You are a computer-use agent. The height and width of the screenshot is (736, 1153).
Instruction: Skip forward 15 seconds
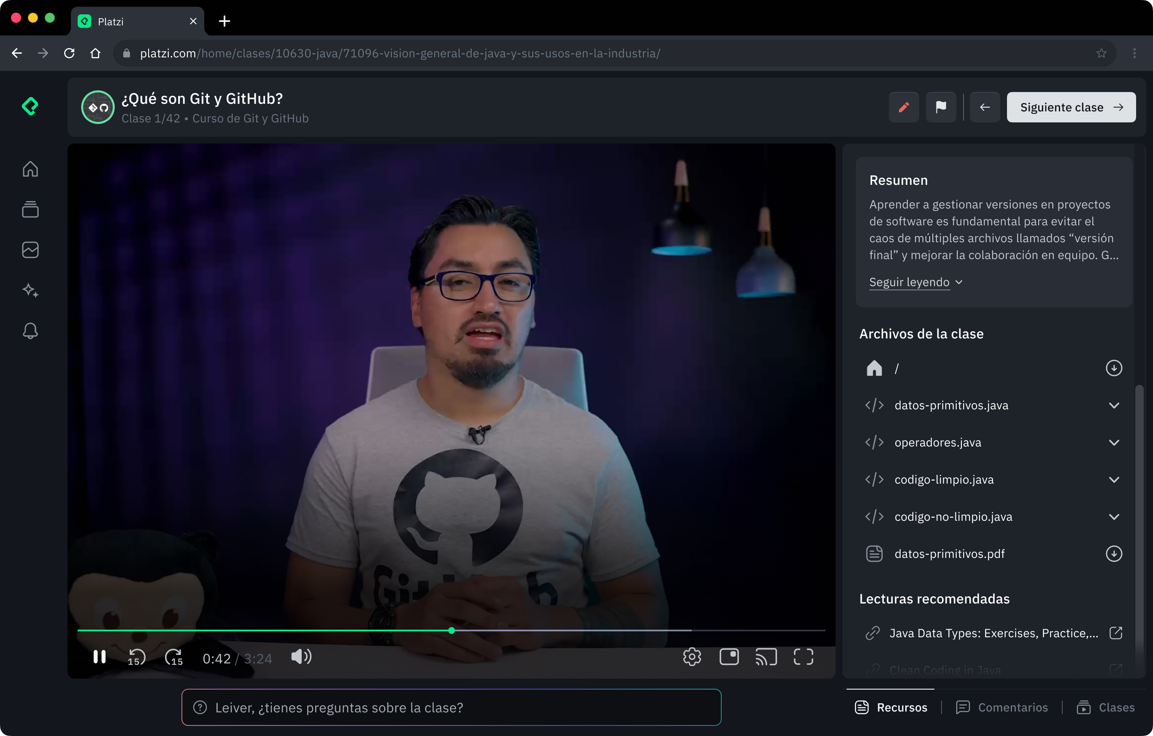point(174,657)
